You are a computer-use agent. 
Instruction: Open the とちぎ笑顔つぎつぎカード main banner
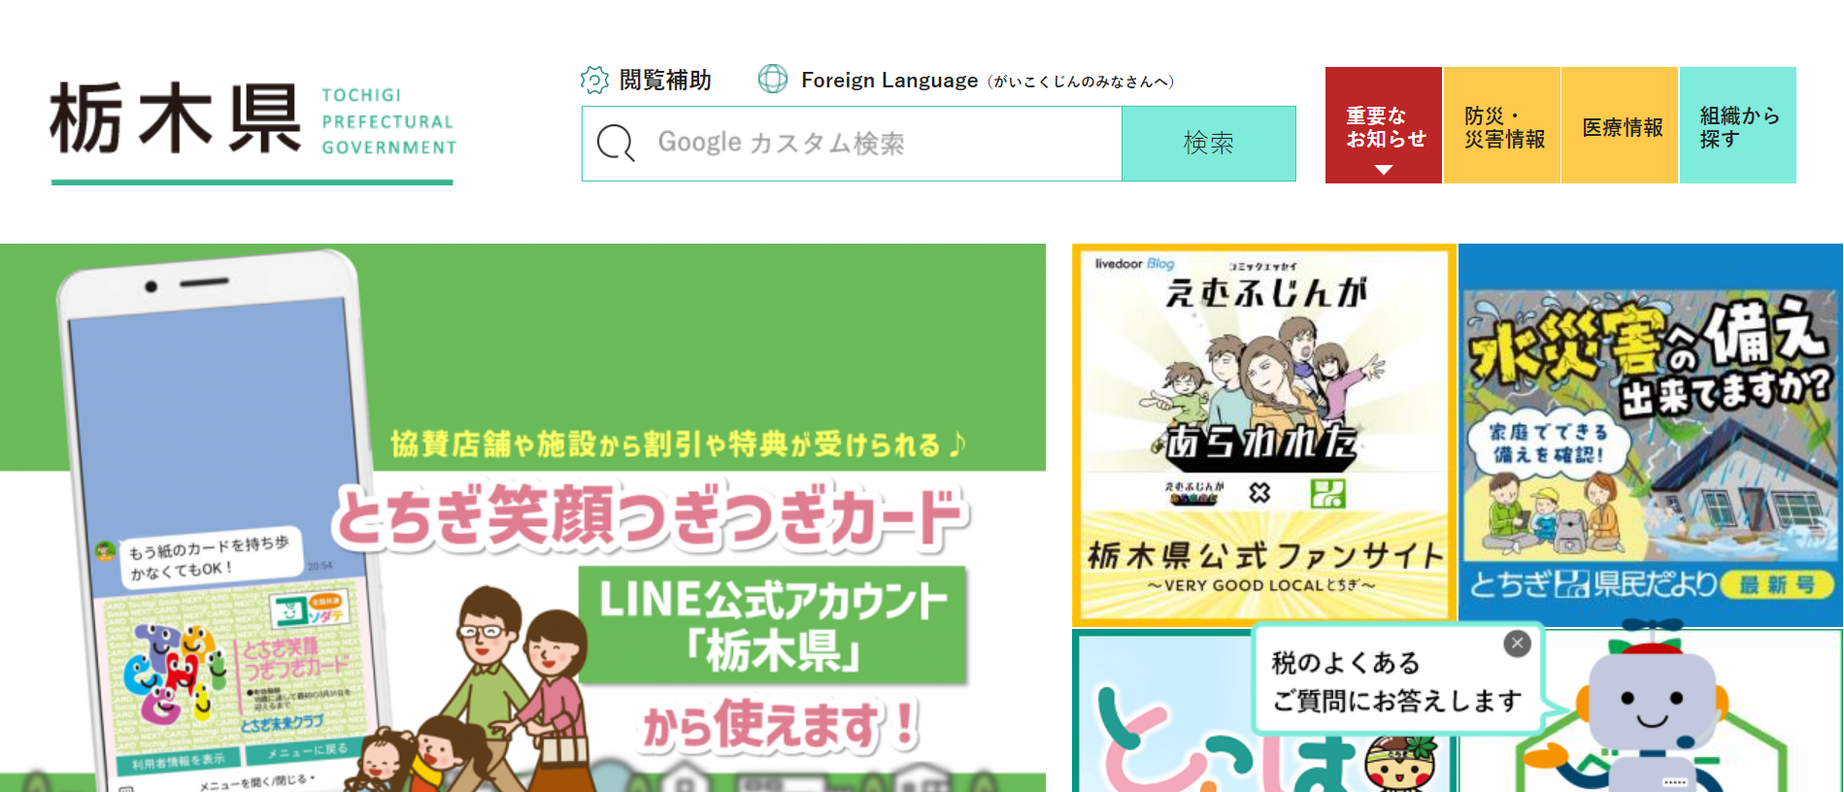pyautogui.click(x=522, y=517)
